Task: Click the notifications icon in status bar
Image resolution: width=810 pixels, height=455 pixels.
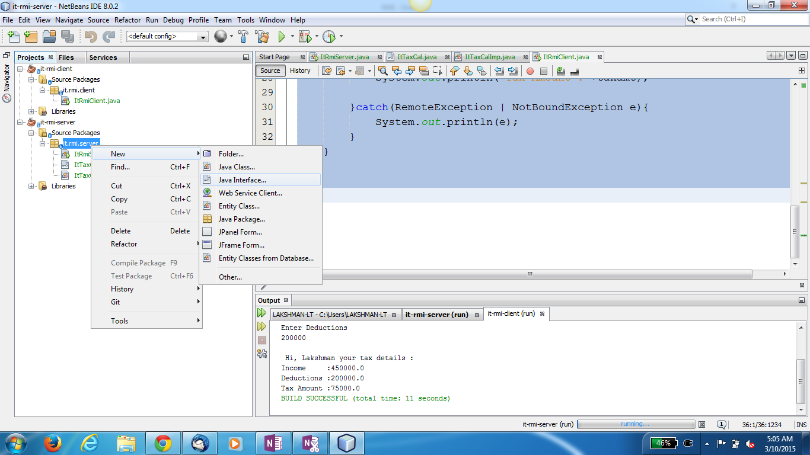Action: click(x=722, y=425)
